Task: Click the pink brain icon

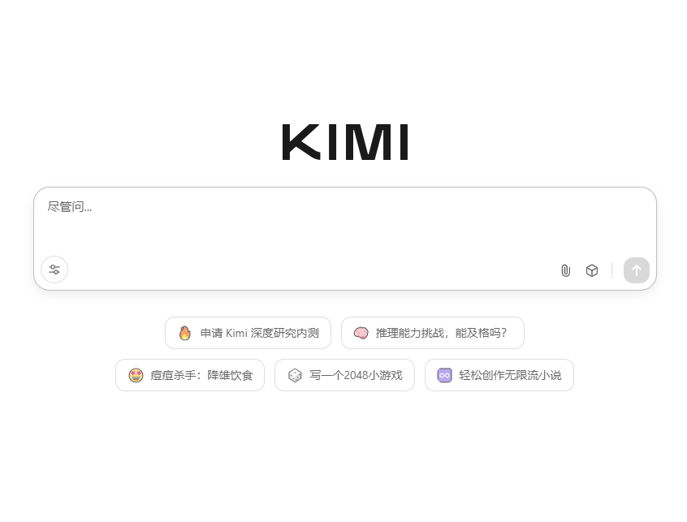Action: click(x=361, y=334)
